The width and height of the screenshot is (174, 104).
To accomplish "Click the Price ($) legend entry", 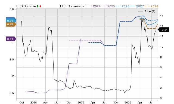I will click(x=146, y=11).
